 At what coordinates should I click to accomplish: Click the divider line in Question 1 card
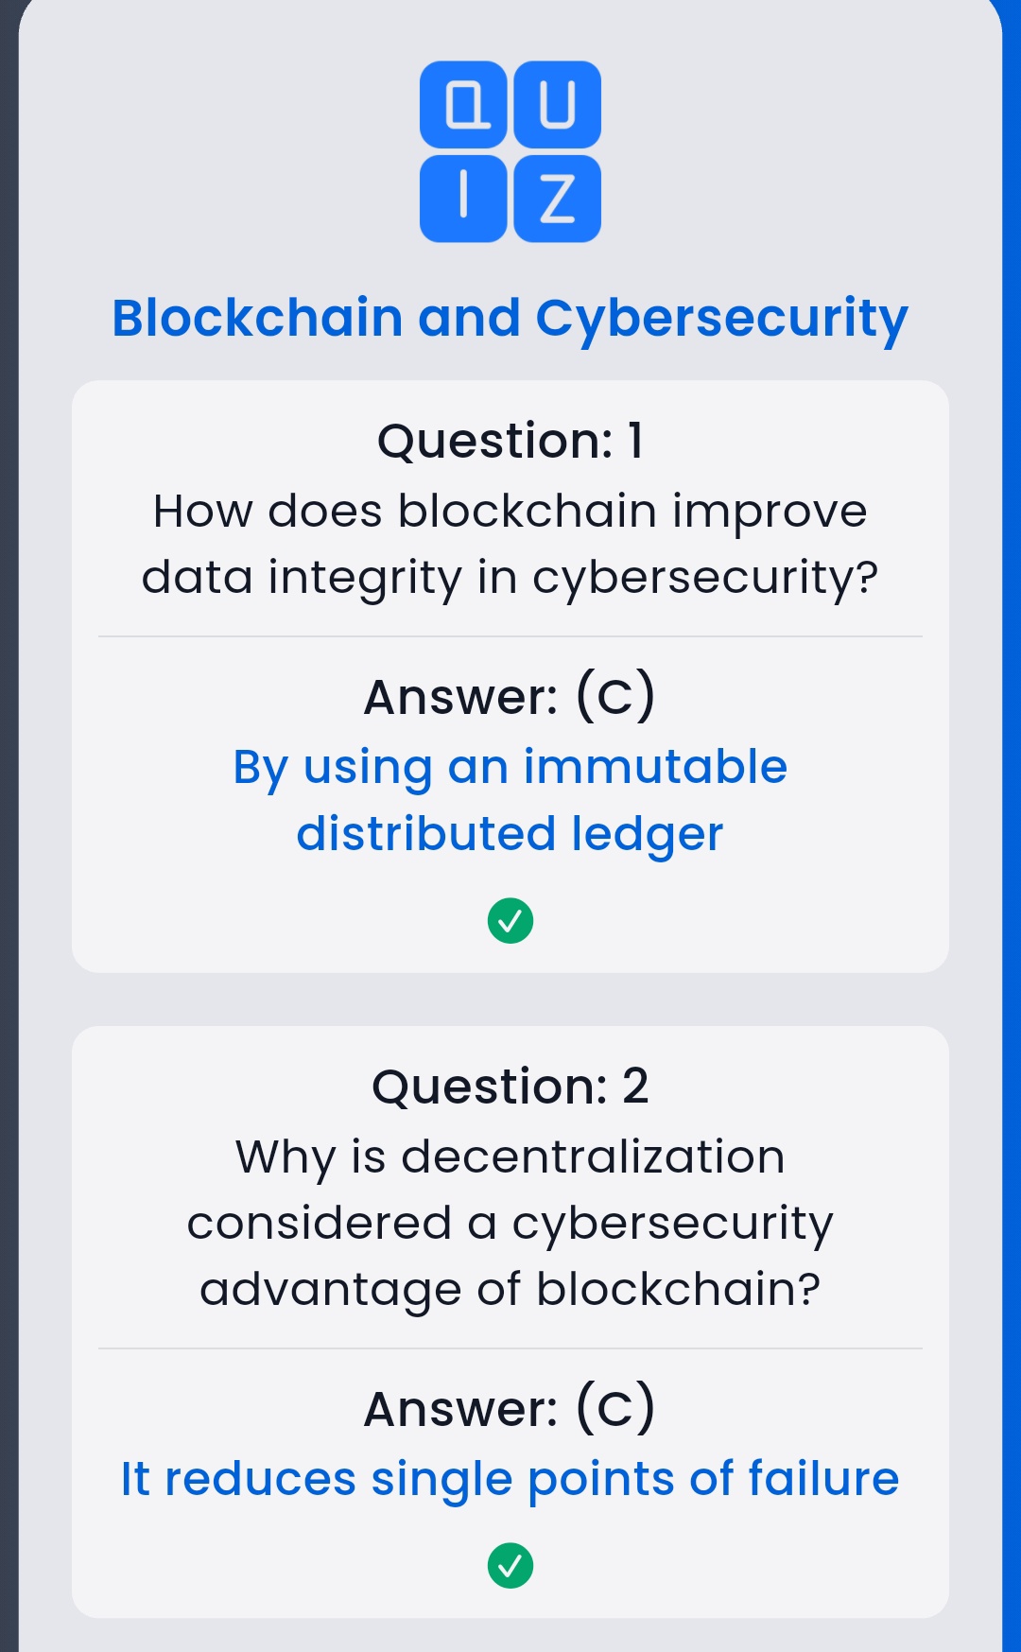510,636
